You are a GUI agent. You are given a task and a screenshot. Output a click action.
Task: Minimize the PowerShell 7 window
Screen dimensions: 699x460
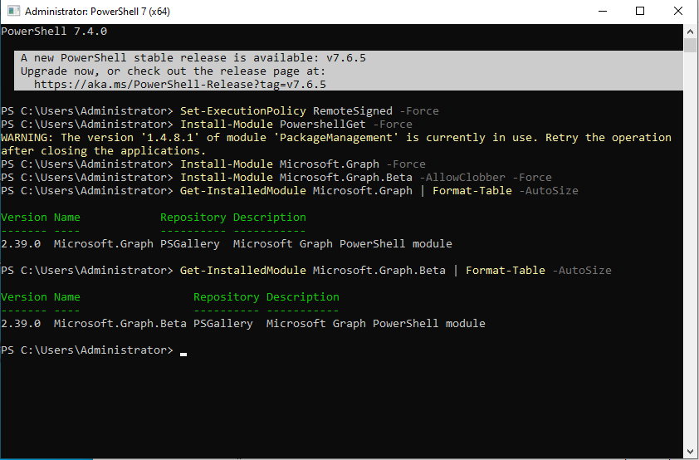click(603, 11)
